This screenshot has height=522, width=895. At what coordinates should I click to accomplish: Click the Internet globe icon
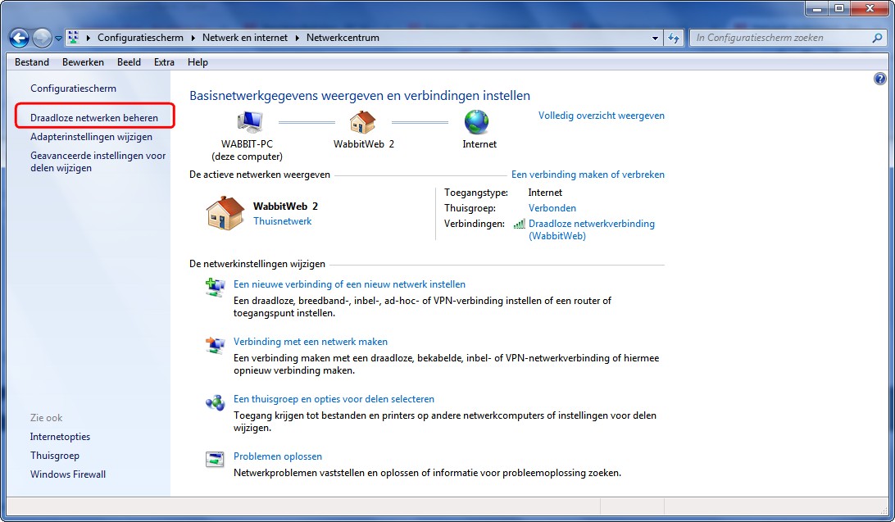coord(477,121)
